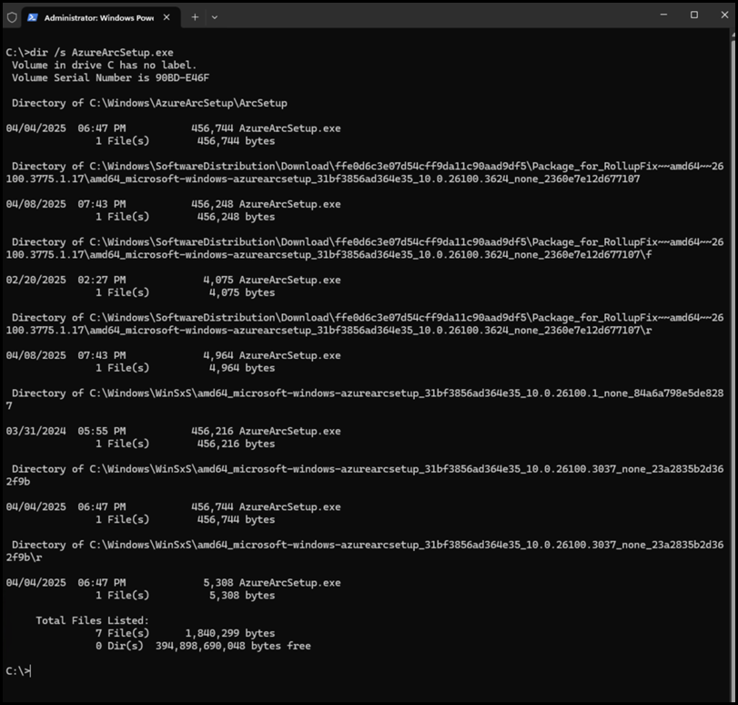This screenshot has height=705, width=738.
Task: Expand the new tab profile dropdown
Action: click(215, 16)
